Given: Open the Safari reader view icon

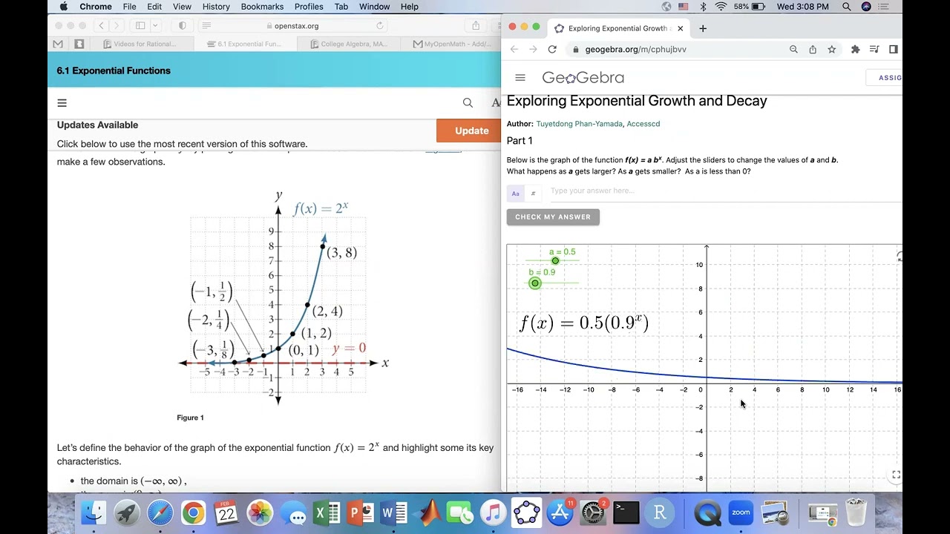Looking at the screenshot, I should click(x=206, y=25).
